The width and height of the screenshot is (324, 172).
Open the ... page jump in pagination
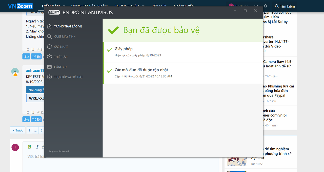click(35, 130)
